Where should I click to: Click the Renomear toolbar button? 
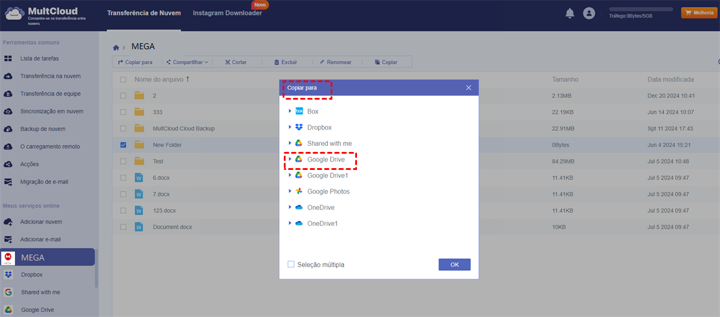[x=335, y=62]
